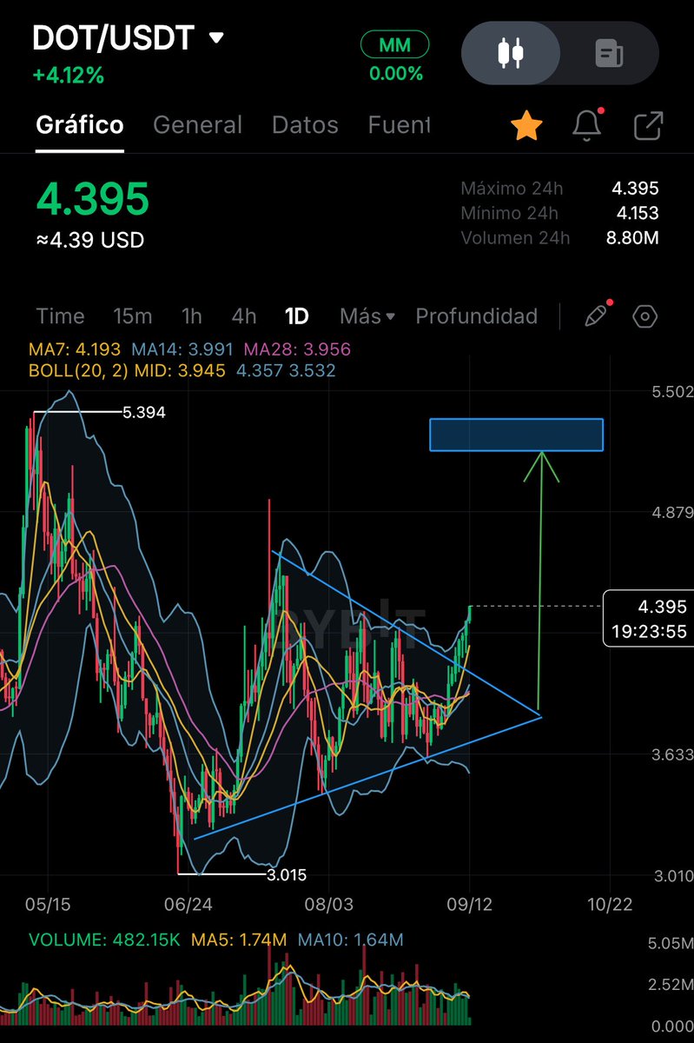
Task: Click the MA7: 4.193 indicator label
Action: click(73, 349)
